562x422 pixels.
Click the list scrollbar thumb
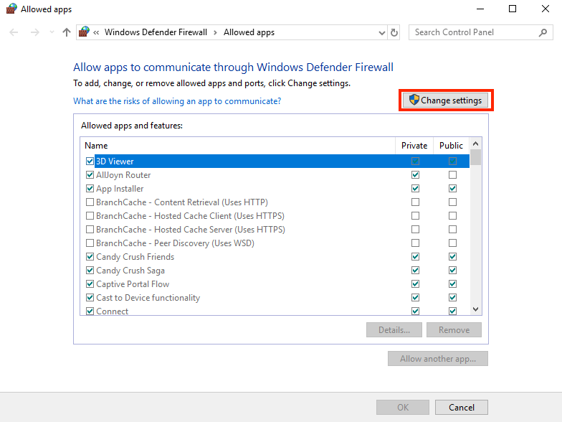(476, 157)
